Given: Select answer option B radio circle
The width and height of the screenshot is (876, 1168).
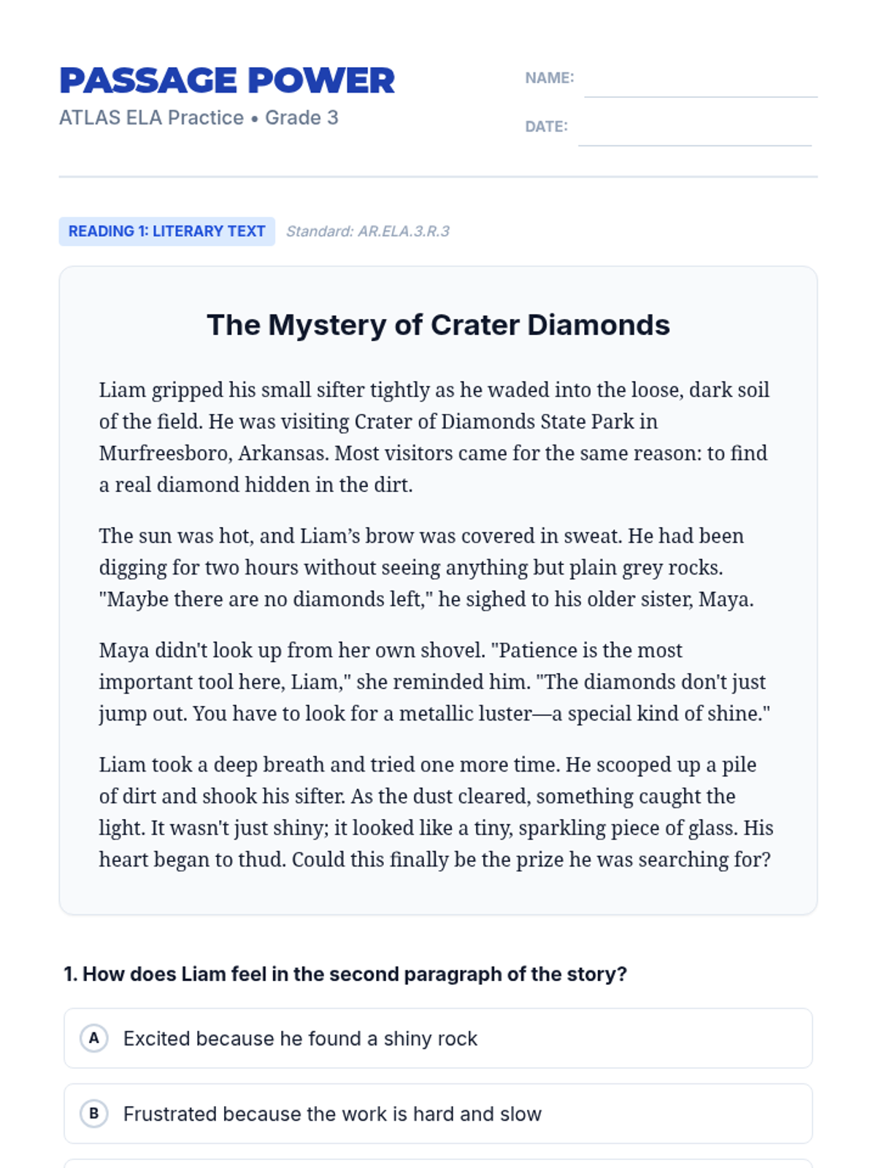Looking at the screenshot, I should click(94, 1113).
